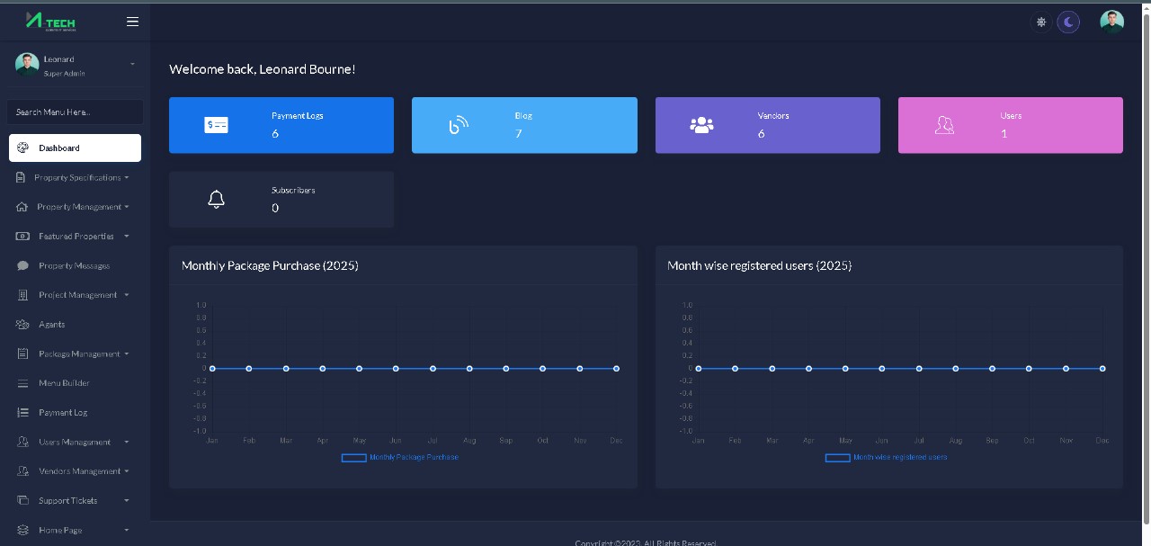This screenshot has height=546, width=1151.
Task: Expand the Package Management submenu
Action: [x=127, y=354]
